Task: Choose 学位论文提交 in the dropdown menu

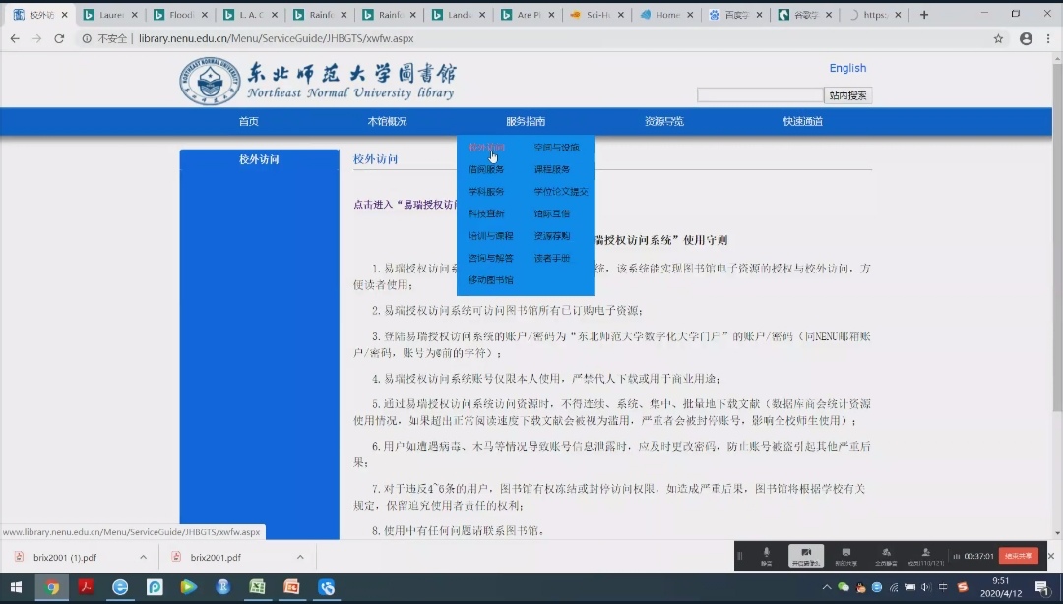Action: click(x=561, y=192)
